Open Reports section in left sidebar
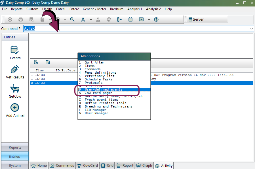 (15, 148)
